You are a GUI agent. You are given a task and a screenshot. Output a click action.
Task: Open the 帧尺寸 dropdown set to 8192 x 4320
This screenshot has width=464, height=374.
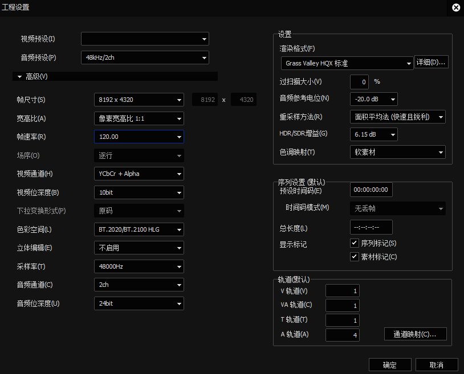(x=139, y=99)
